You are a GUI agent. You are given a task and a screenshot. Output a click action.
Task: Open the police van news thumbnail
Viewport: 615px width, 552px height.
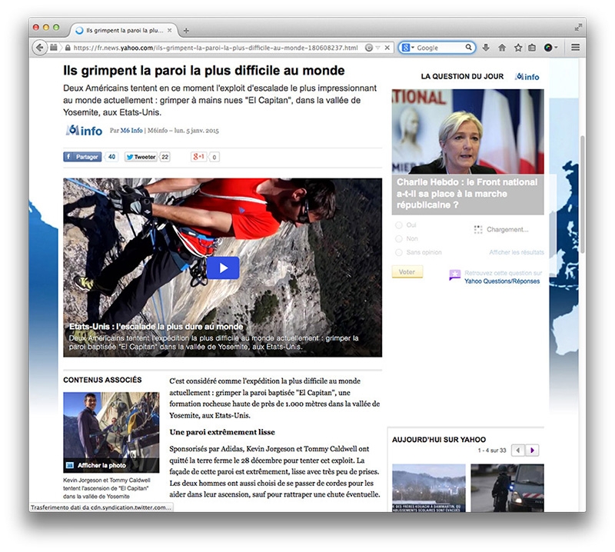pyautogui.click(x=507, y=488)
